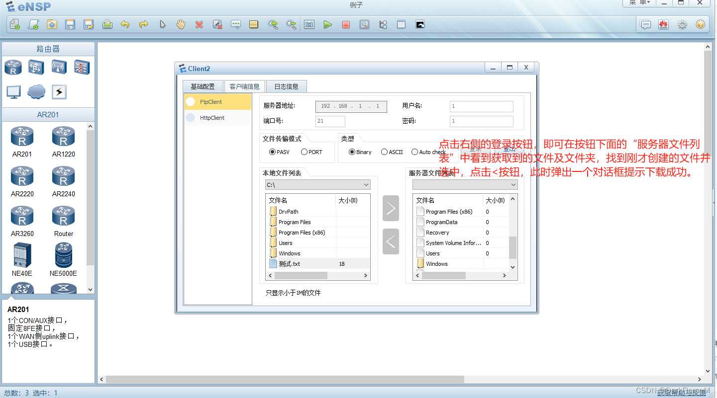Open a topology file with the folder icon
Viewport: 717px width, 398px height.
[52, 24]
